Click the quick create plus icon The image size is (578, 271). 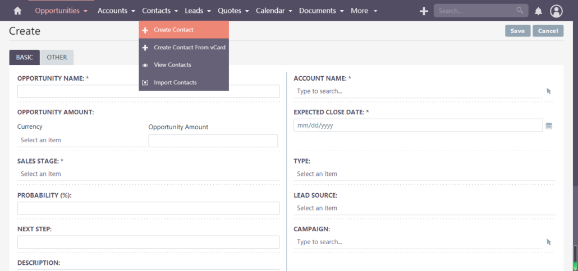click(x=424, y=11)
